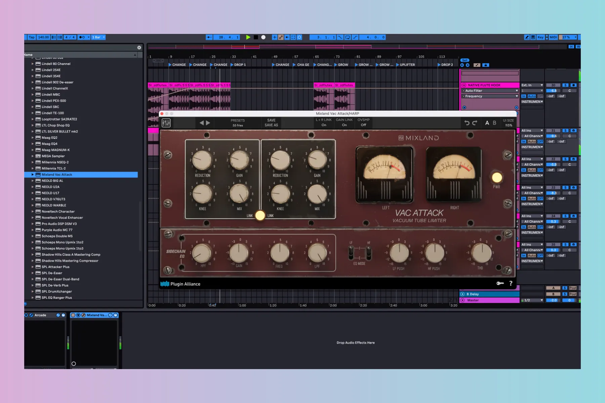The width and height of the screenshot is (605, 403).
Task: Toggle the computer MIDI keyboard icon
Action: tap(533, 37)
